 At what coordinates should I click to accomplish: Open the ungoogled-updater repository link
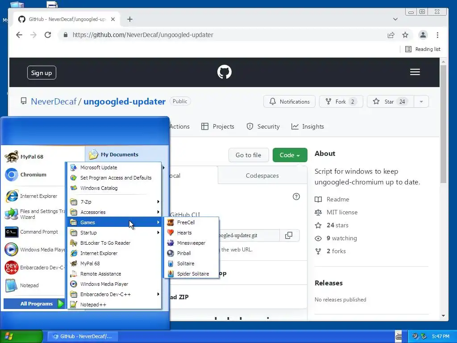point(125,101)
